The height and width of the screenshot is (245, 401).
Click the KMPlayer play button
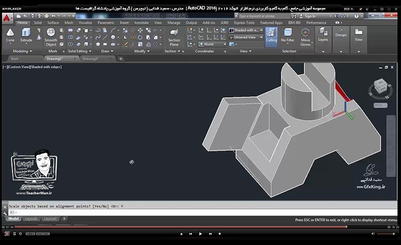(x=200, y=234)
